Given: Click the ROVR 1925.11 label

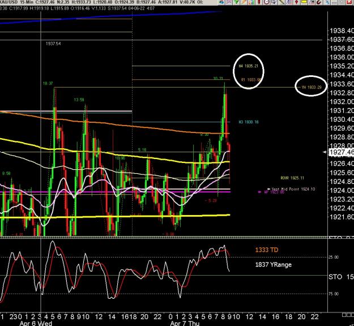Looking at the screenshot, I should click(x=292, y=178).
